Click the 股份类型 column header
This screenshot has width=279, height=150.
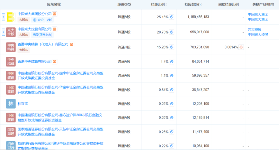(x=124, y=4)
